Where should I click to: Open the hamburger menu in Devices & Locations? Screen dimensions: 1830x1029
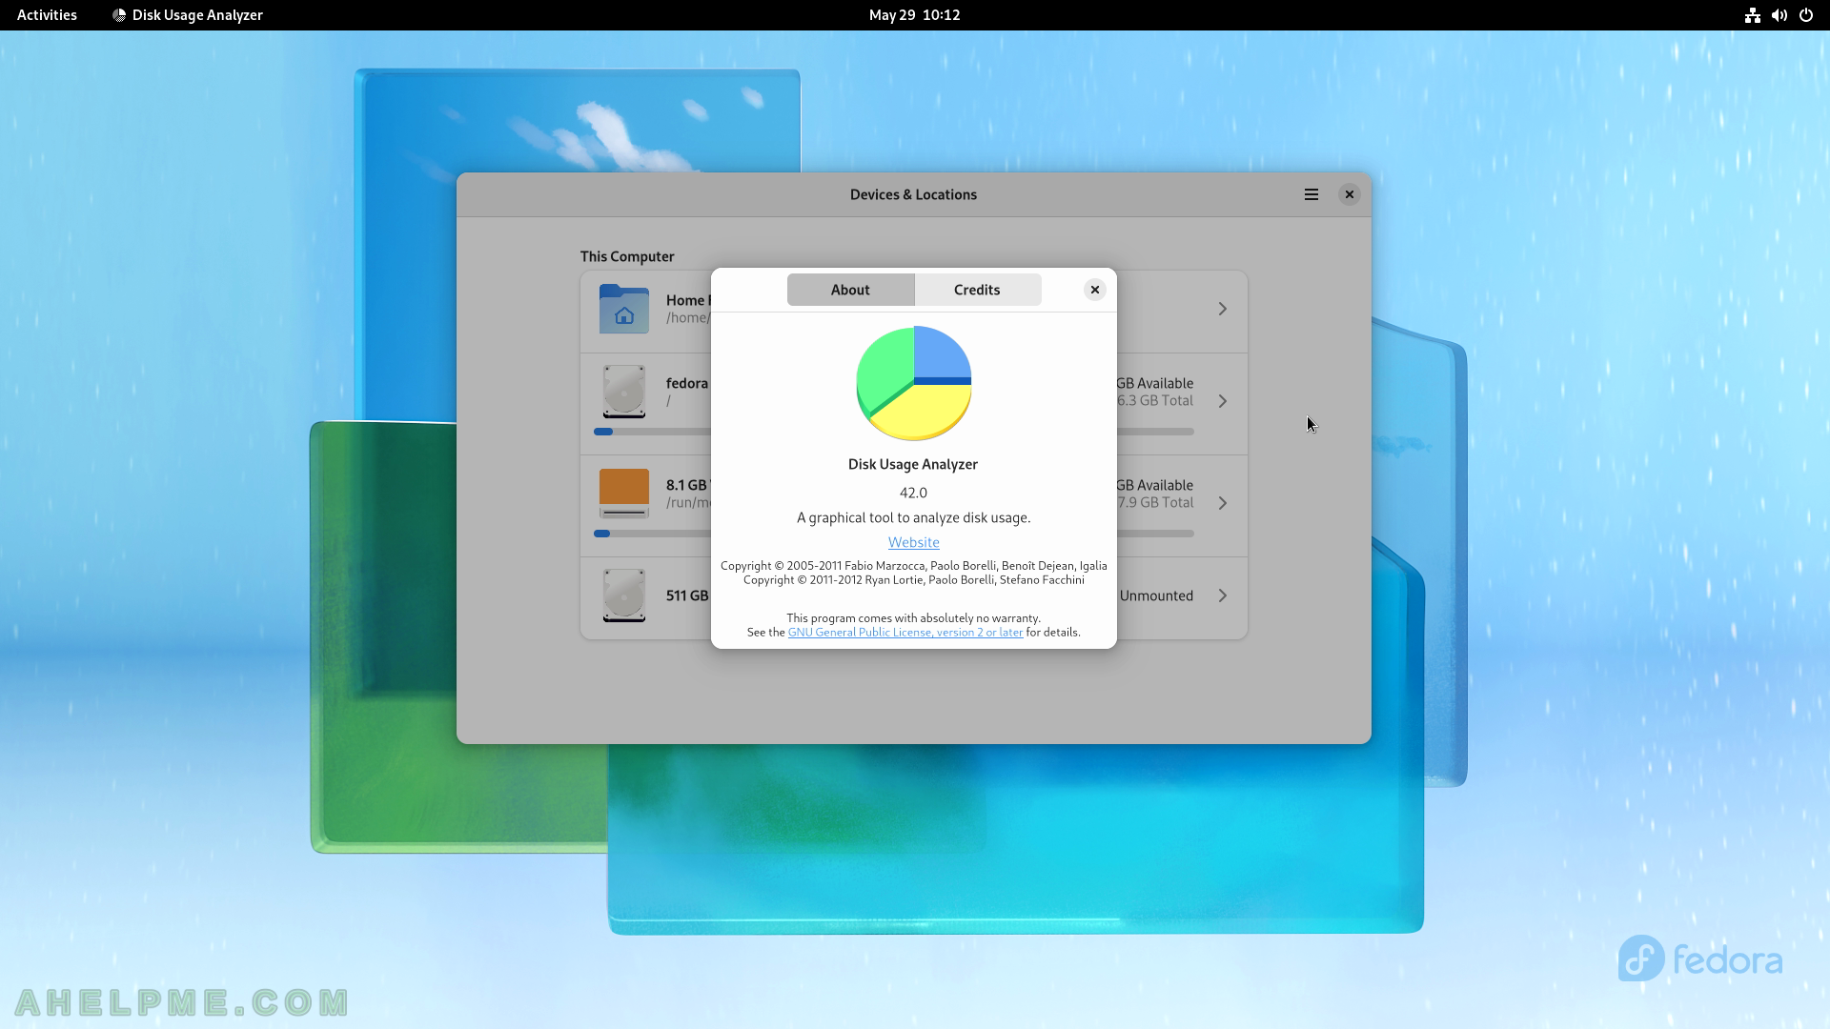coord(1311,194)
